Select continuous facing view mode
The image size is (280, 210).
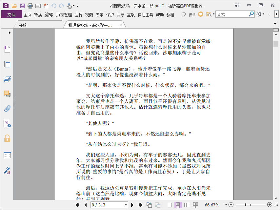[195, 205]
